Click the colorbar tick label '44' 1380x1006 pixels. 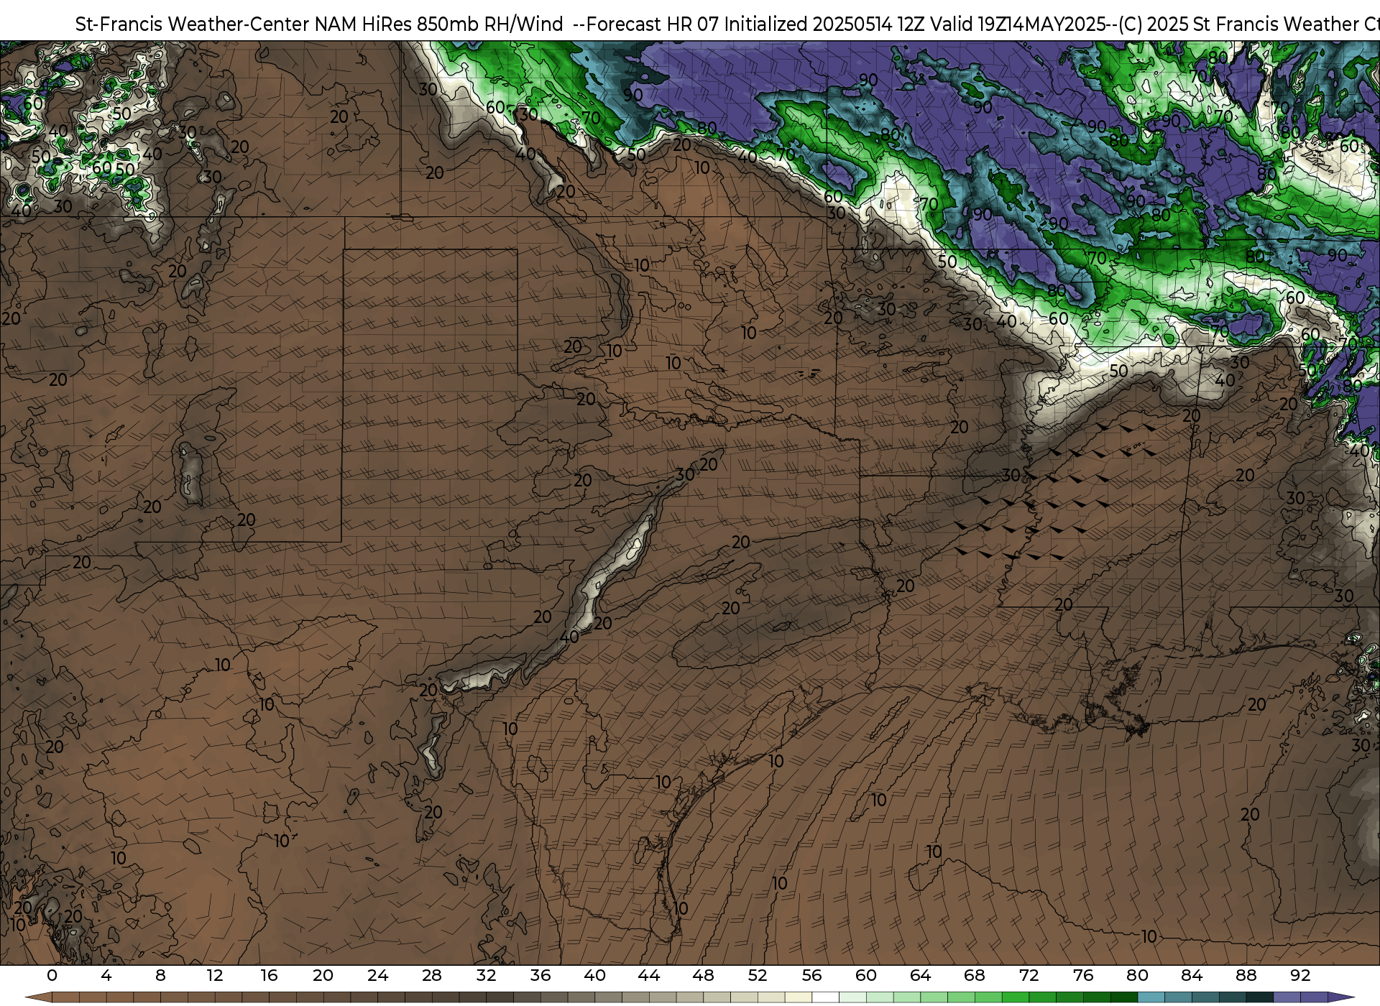coord(648,975)
